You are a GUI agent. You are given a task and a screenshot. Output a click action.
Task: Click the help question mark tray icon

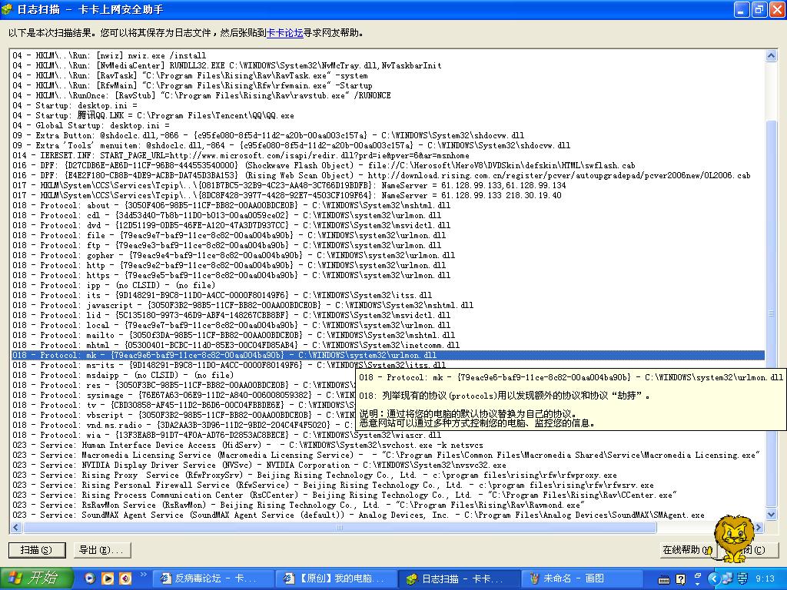[x=680, y=579]
